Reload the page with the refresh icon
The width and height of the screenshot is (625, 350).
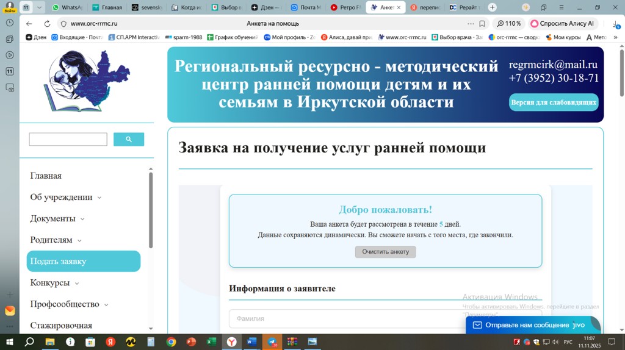(x=47, y=24)
